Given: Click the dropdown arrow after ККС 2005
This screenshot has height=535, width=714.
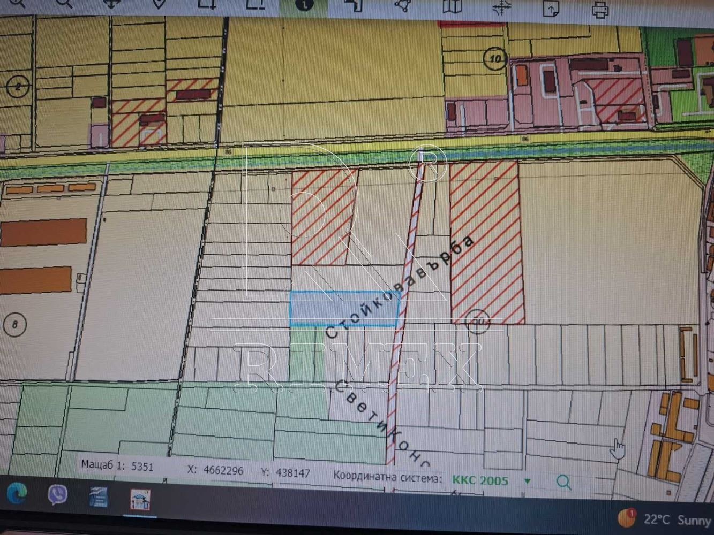Looking at the screenshot, I should point(527,481).
